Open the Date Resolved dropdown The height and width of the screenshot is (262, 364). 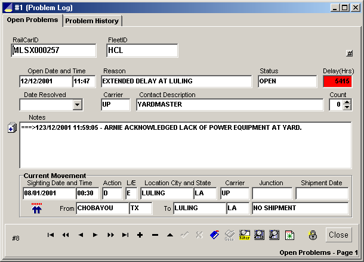(76, 105)
